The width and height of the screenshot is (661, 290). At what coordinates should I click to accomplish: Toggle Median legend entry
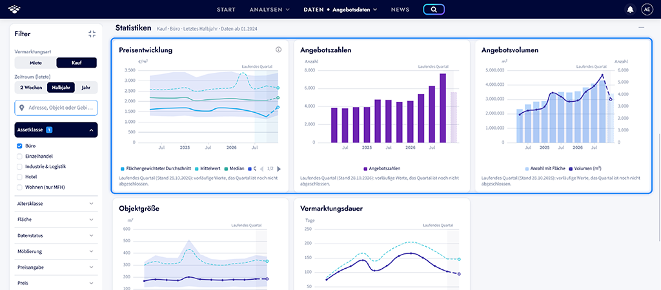click(235, 168)
